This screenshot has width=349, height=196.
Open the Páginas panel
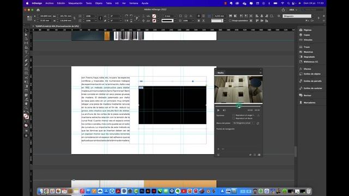(308, 30)
